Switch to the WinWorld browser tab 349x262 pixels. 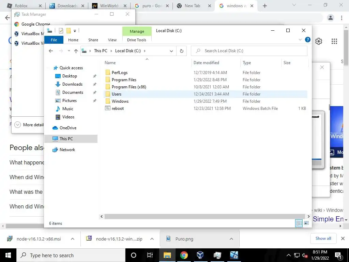tap(109, 6)
